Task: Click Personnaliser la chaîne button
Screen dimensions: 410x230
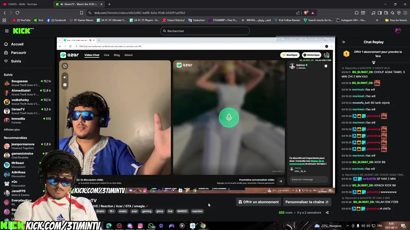Action: click(307, 202)
